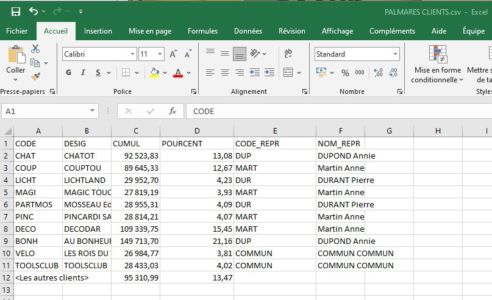The image size is (492, 300).
Task: Decrease font size with small A icon
Action: click(x=188, y=54)
